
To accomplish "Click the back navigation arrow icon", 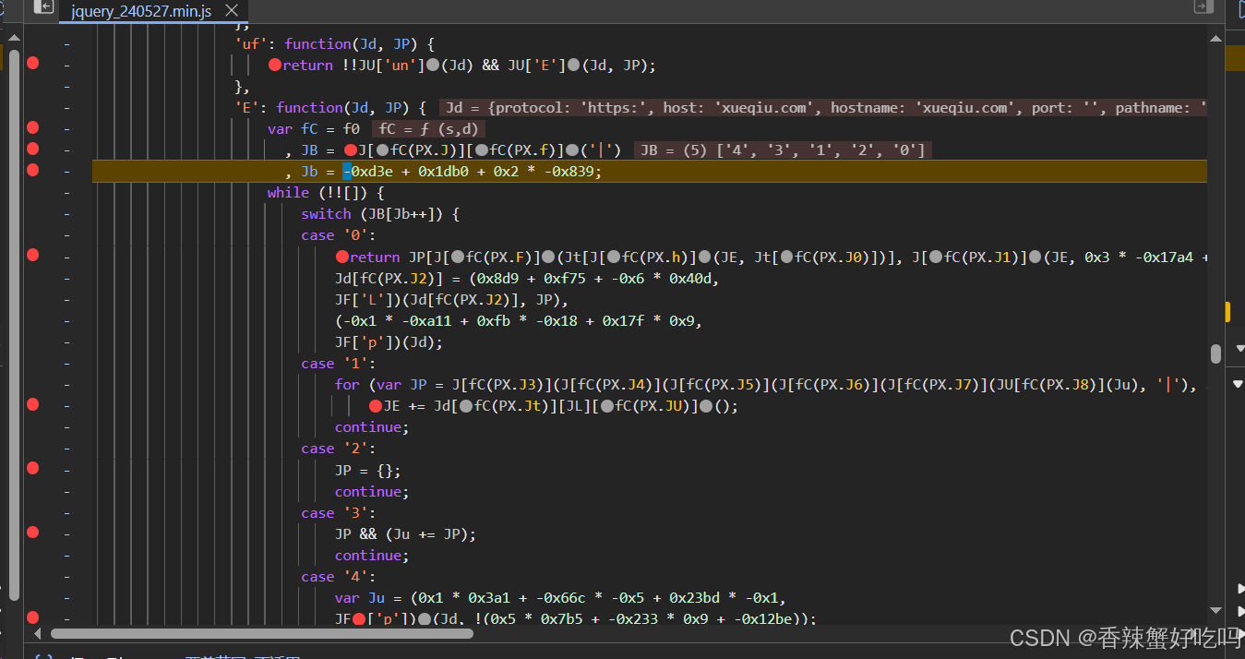I will pos(42,6).
